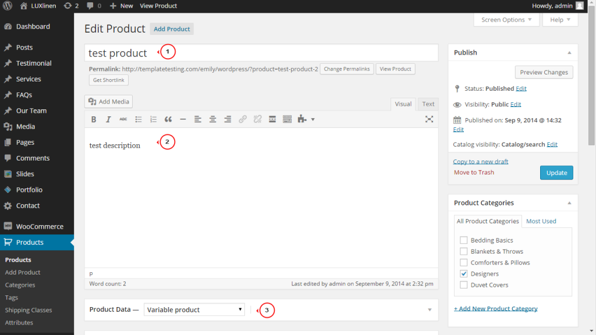596x335 pixels.
Task: Open Most Used categories tab
Action: pos(541,221)
